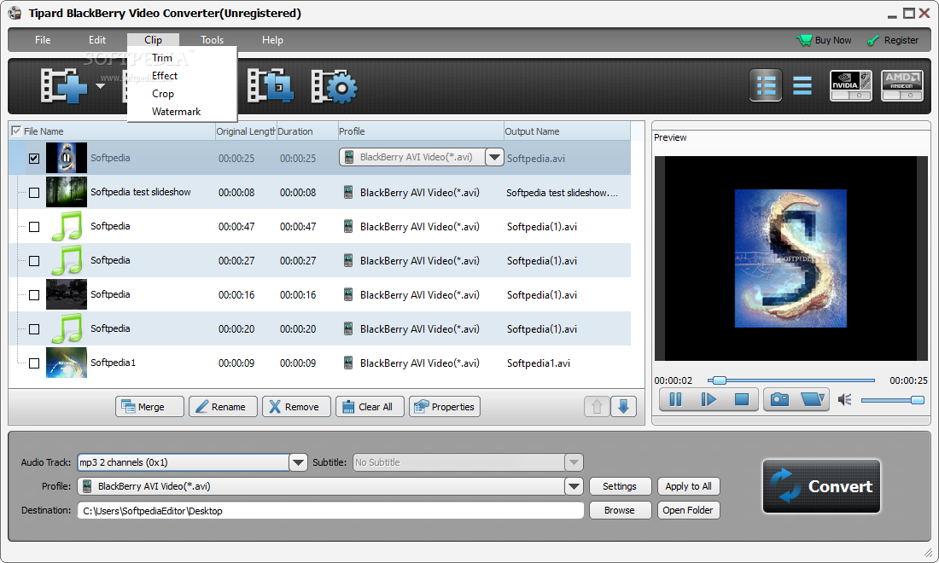Image resolution: width=939 pixels, height=563 pixels.
Task: Click Apply to All button
Action: [x=688, y=486]
